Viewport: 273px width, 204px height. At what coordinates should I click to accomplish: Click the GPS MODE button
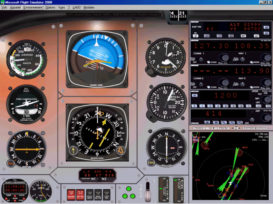[x=199, y=127]
